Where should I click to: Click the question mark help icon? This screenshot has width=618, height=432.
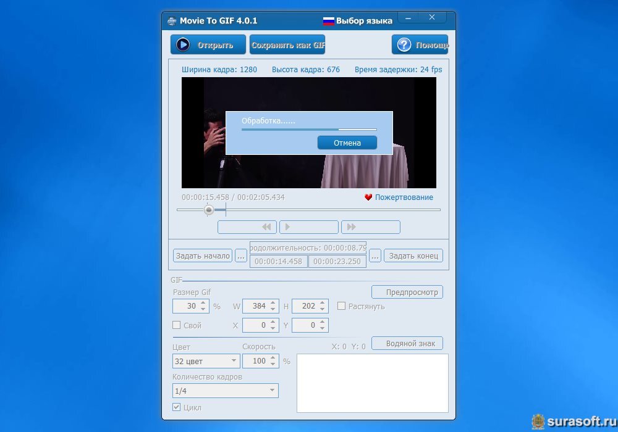[x=404, y=45]
